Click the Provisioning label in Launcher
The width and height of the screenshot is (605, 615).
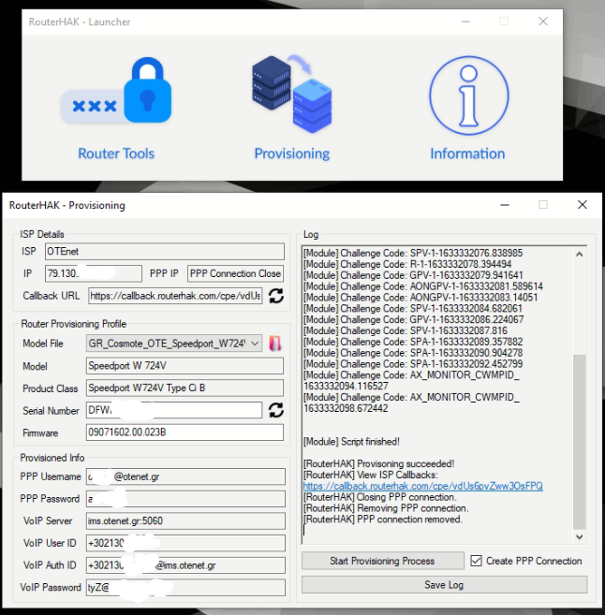292,154
